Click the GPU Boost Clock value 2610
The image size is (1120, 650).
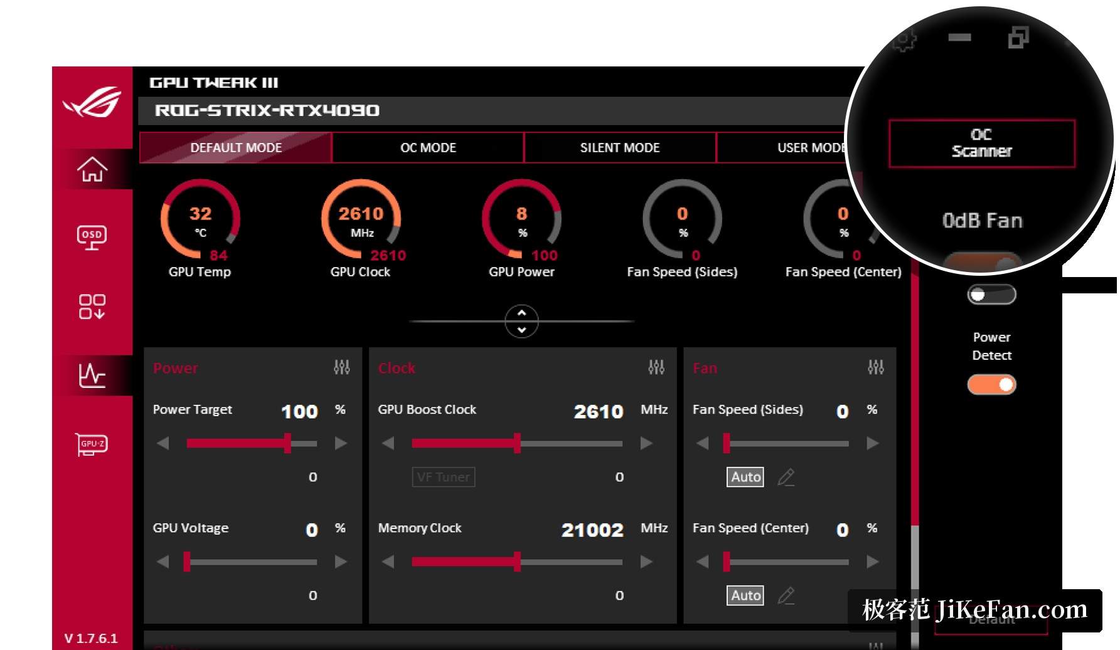(599, 411)
